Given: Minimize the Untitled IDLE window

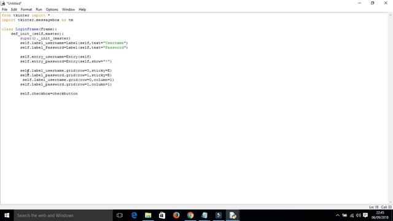Looking at the screenshot, I should point(360,3).
